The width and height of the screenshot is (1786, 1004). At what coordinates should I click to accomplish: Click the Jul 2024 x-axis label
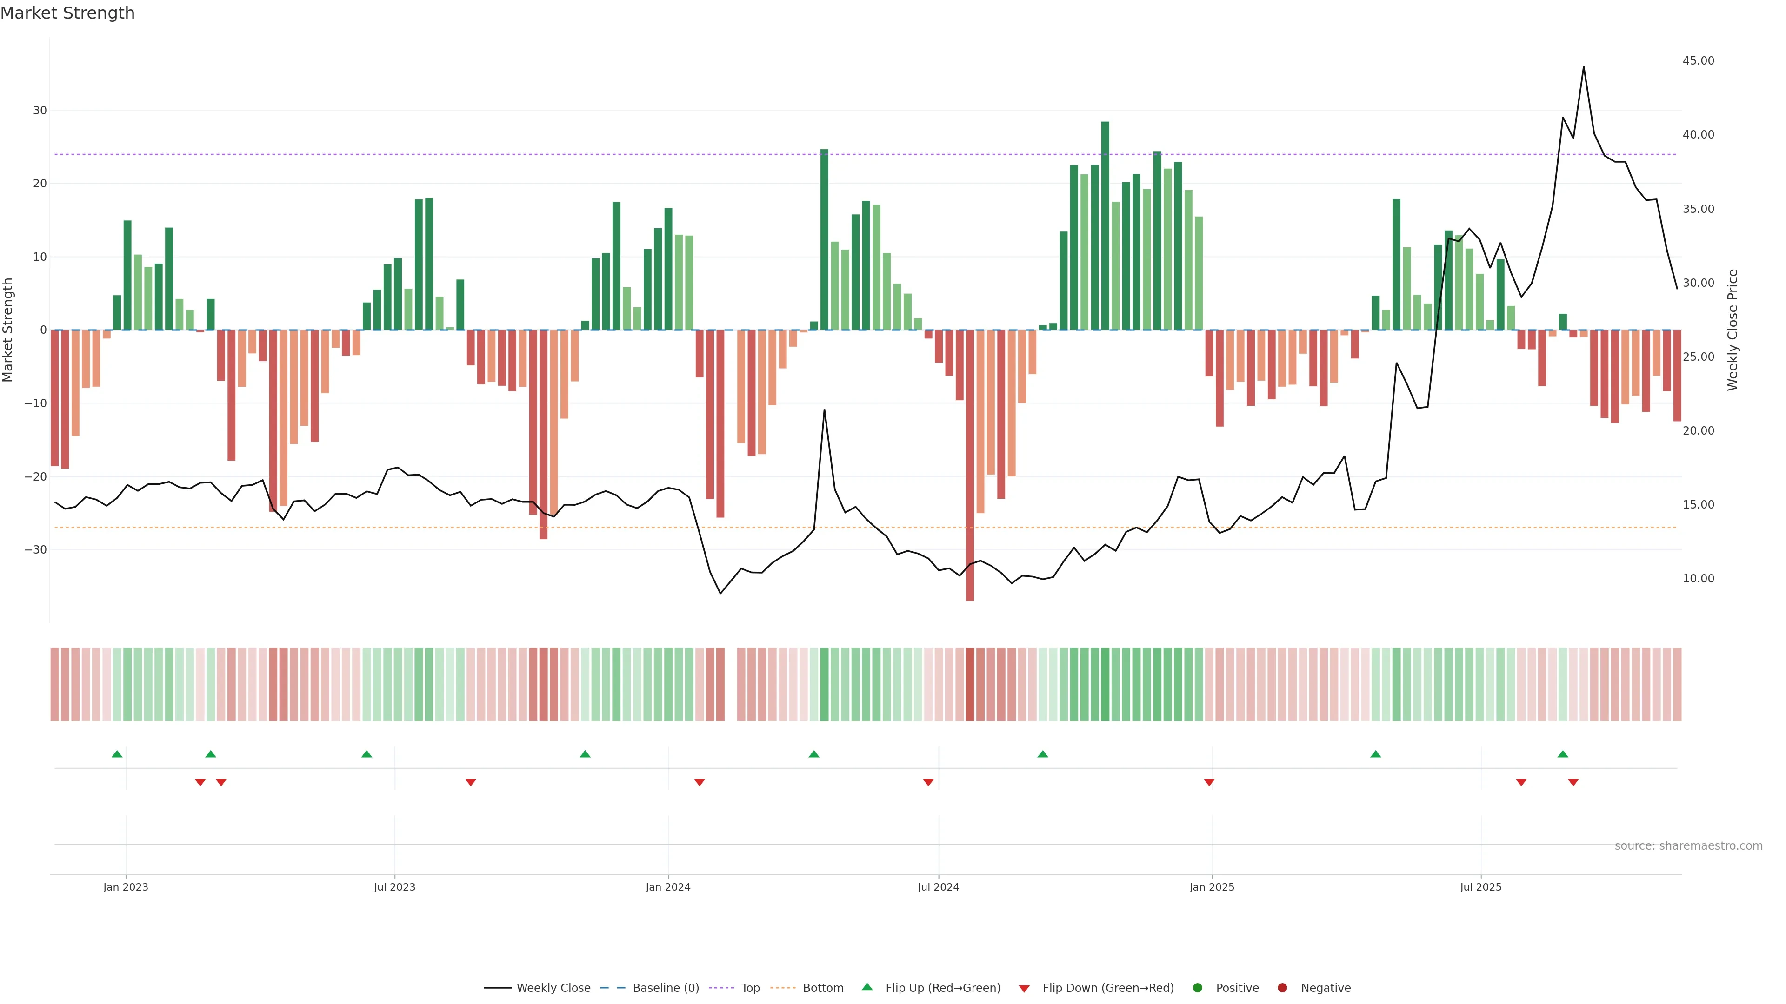pos(938,887)
